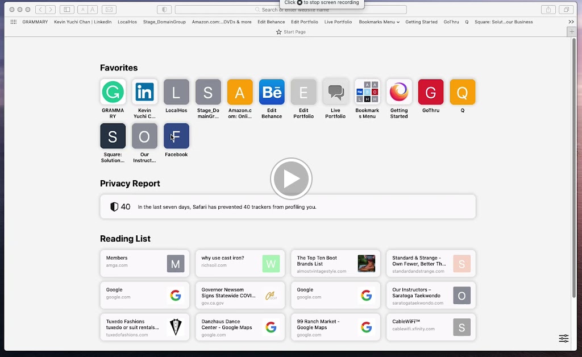The image size is (582, 357).
Task: Click stop recording icon in the recording tooltip
Action: point(300,3)
